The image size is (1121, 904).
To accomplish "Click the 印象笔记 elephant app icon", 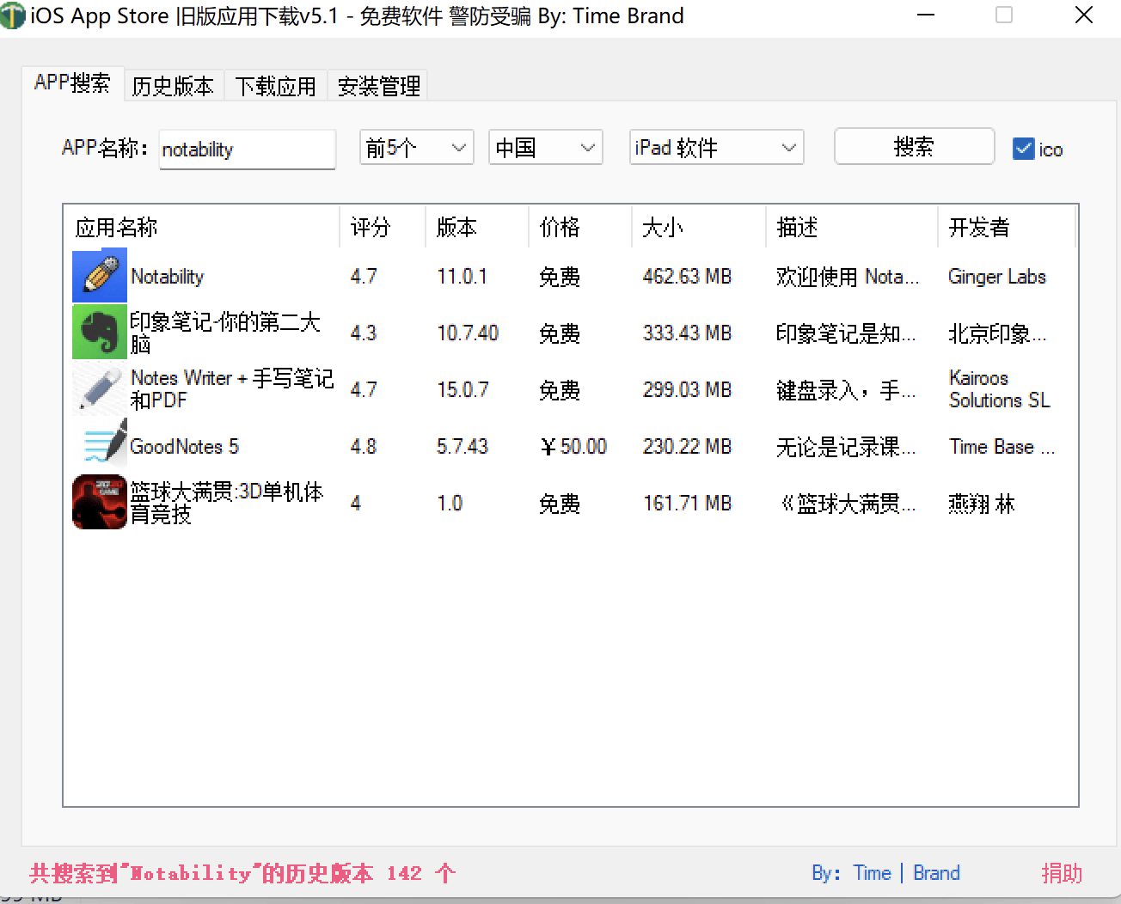I will coord(100,332).
